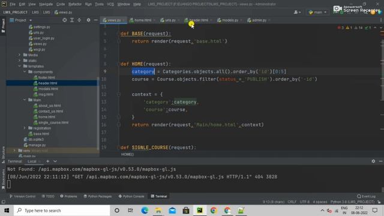The width and height of the screenshot is (384, 216).
Task: Open the Tools menu
Action: tap(99, 4)
